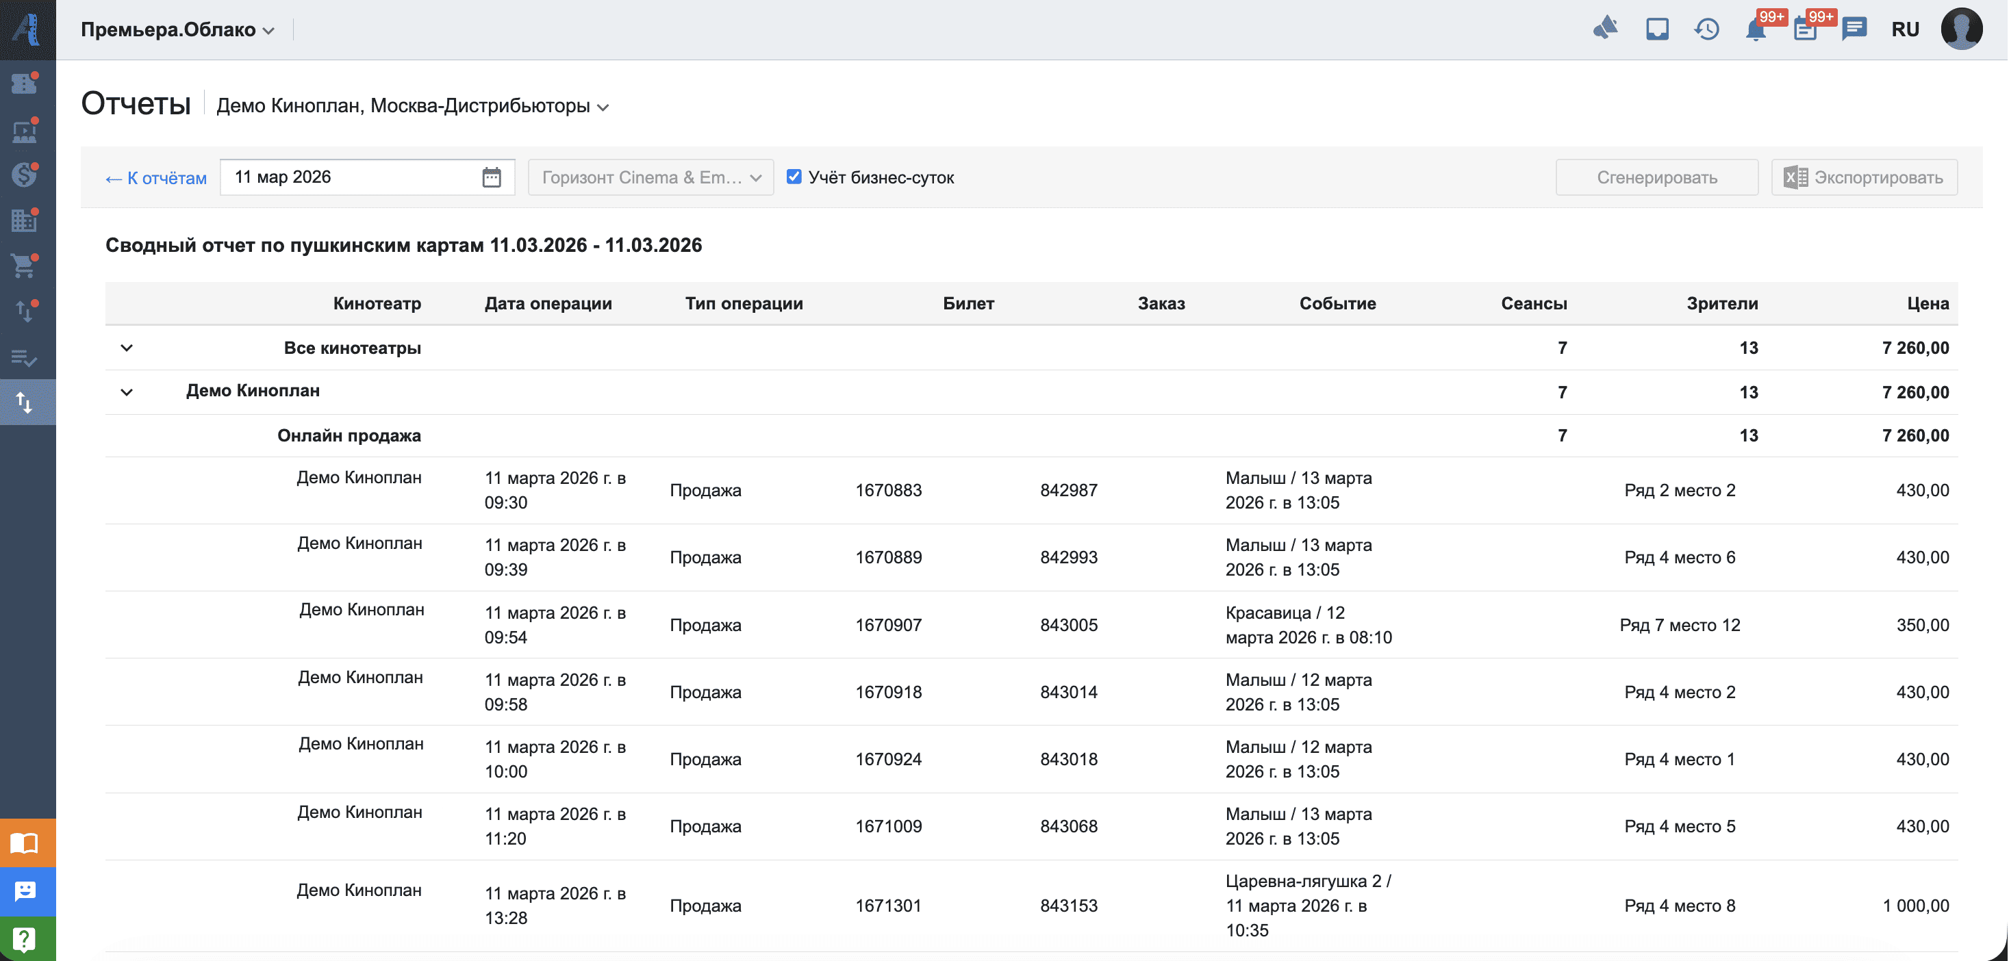Click the dollar finance sidebar icon

point(24,175)
